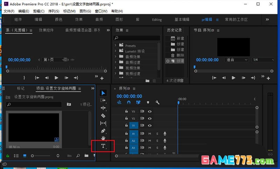The image size is (280, 169).
Task: Switch to the 标记 tab
Action: tap(21, 88)
